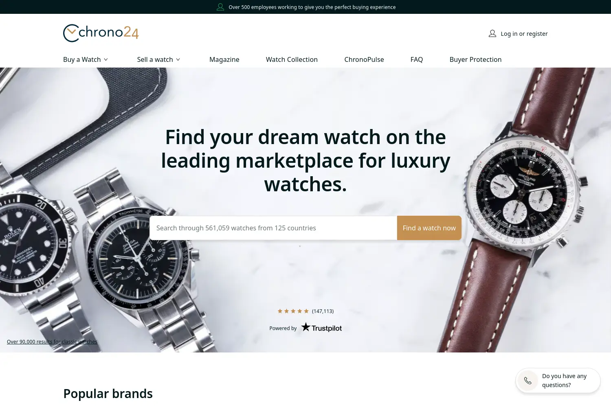
Task: Click the phone icon in the questions widget
Action: click(528, 381)
